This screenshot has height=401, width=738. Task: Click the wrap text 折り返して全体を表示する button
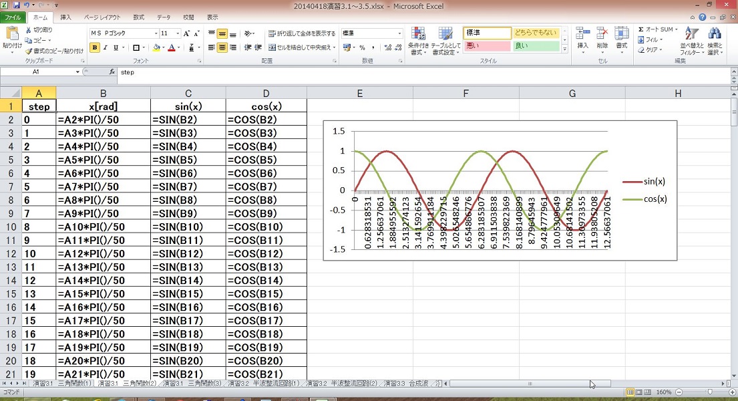(x=302, y=33)
